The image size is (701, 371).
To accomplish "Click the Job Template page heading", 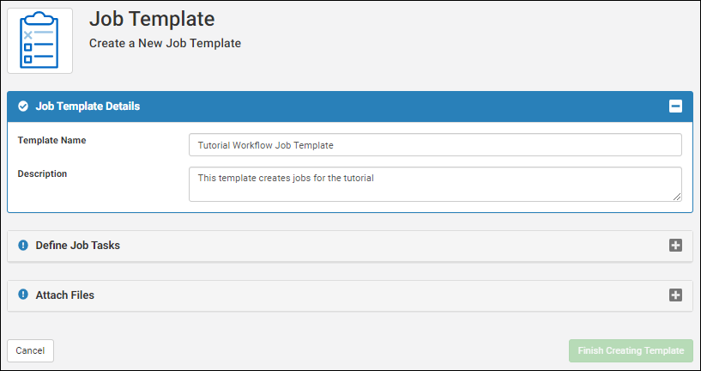I will pyautogui.click(x=152, y=17).
